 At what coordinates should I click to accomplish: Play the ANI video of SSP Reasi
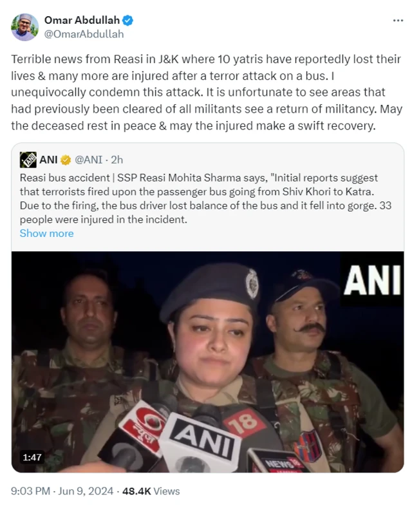click(208, 362)
